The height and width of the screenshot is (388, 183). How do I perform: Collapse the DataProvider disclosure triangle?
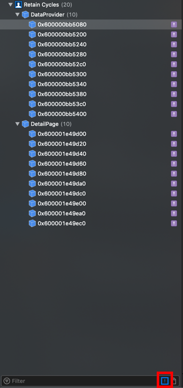pyautogui.click(x=17, y=14)
